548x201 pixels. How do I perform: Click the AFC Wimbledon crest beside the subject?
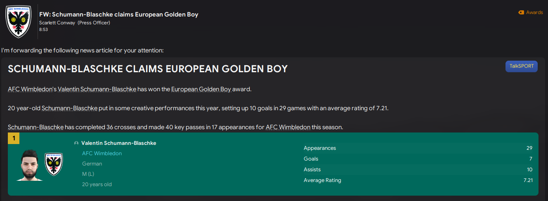[18, 21]
